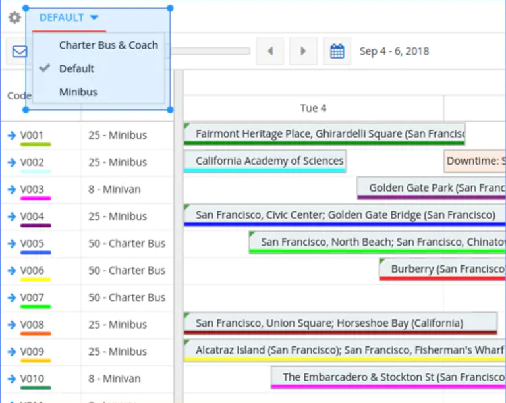Click the blue arrow next to V004
This screenshot has width=506, height=403.
point(12,217)
